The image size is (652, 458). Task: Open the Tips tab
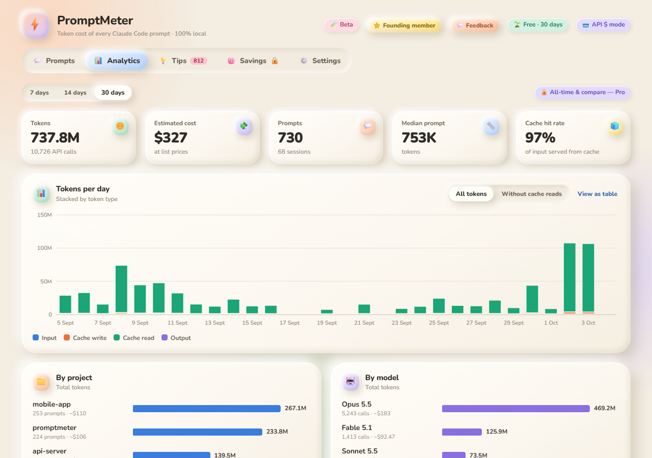point(183,61)
